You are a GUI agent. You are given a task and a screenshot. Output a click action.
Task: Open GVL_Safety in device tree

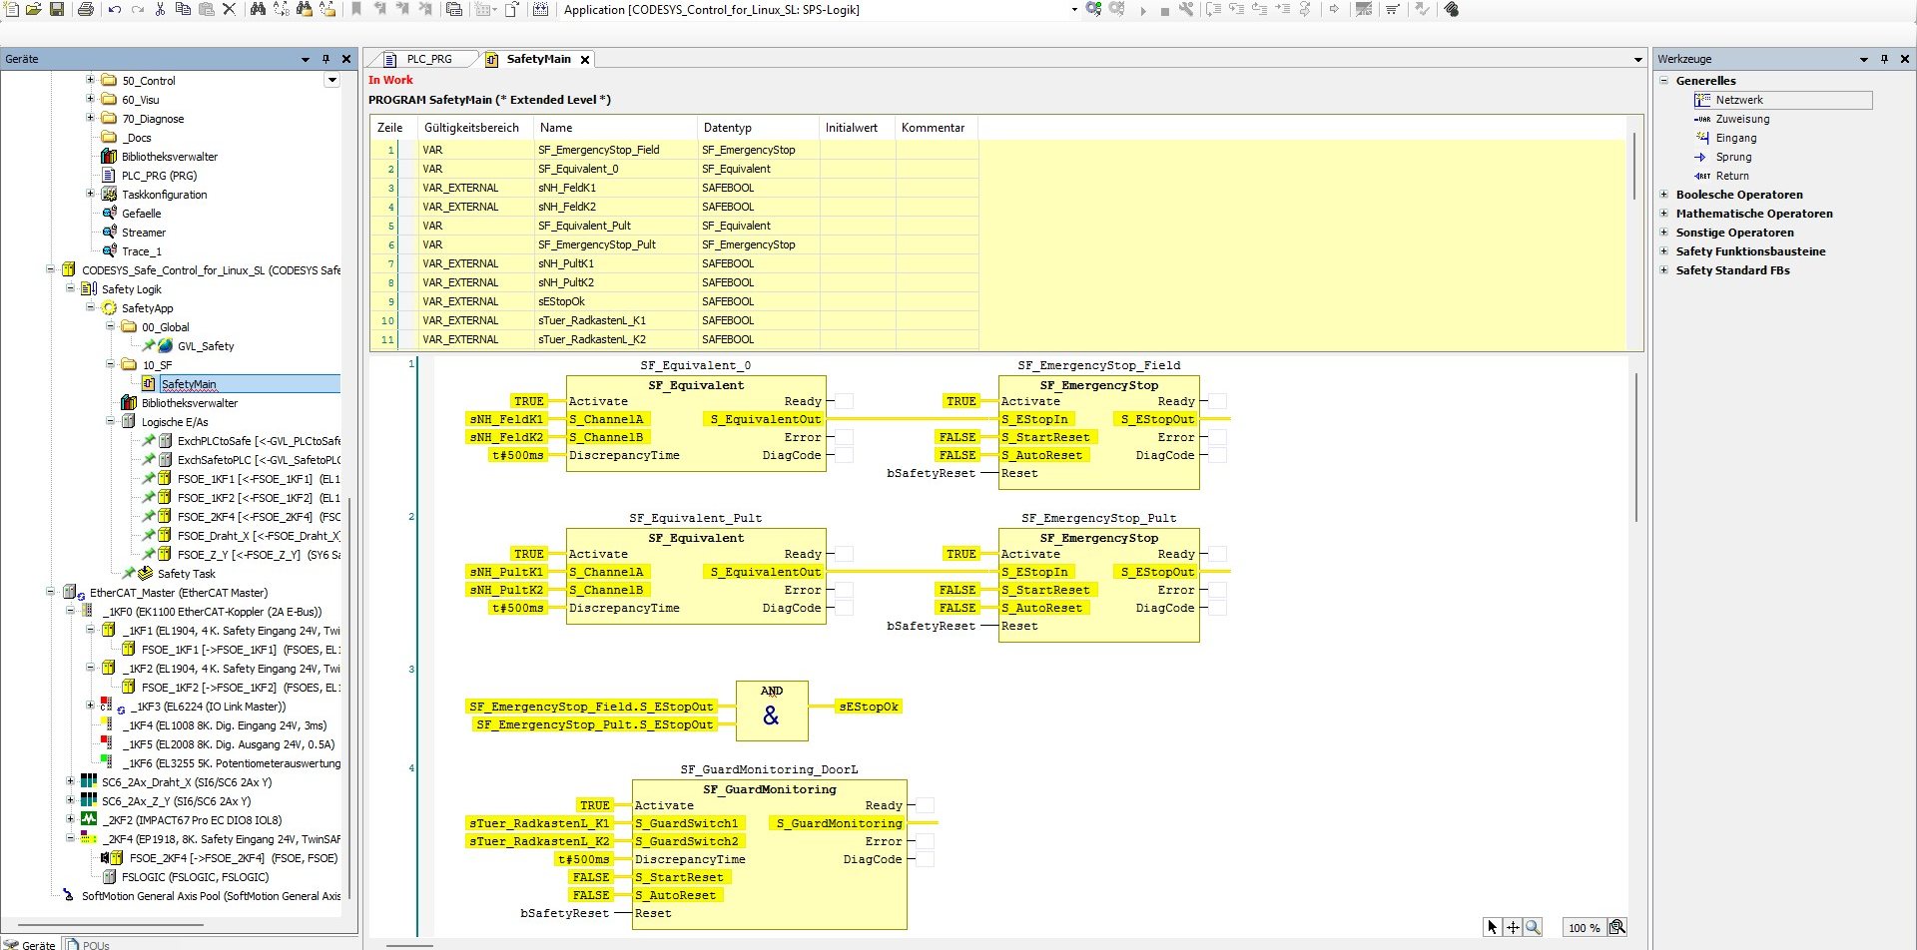coord(206,346)
